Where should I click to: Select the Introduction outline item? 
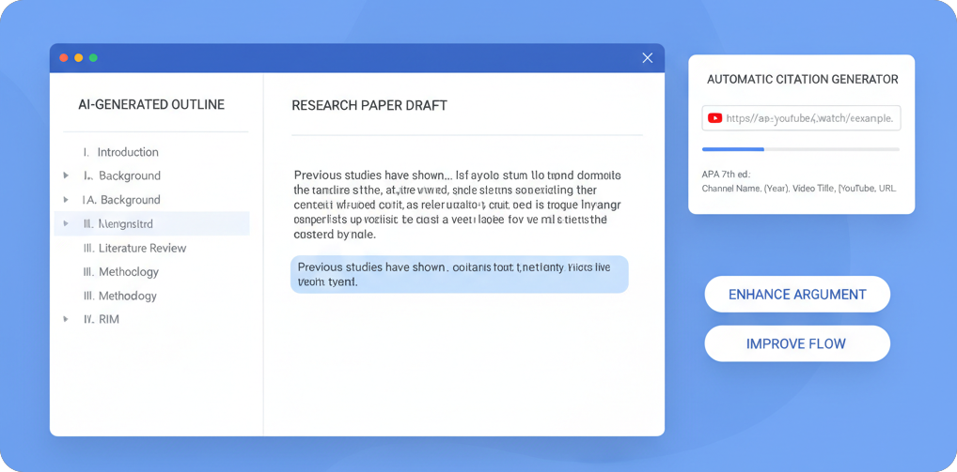(127, 152)
